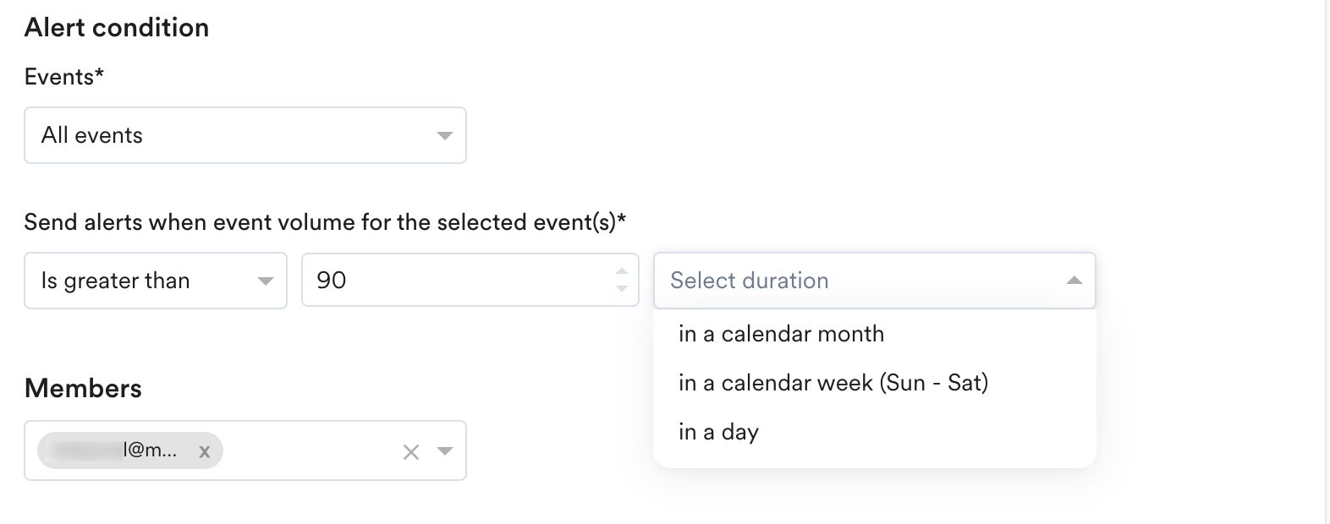1330x524 pixels.
Task: Click the stepper control beside the value 90
Action: (621, 280)
